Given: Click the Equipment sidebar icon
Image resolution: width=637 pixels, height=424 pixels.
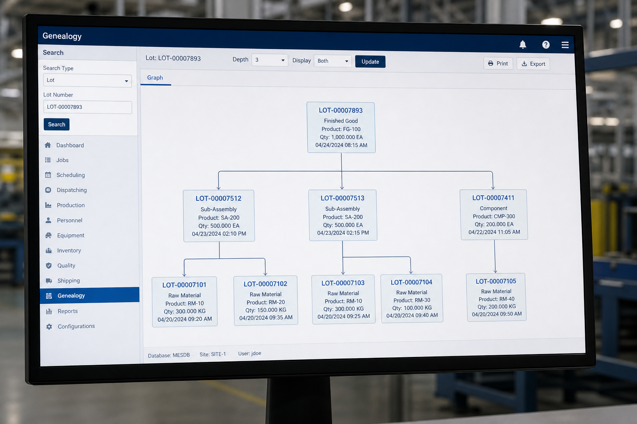Looking at the screenshot, I should pyautogui.click(x=49, y=235).
